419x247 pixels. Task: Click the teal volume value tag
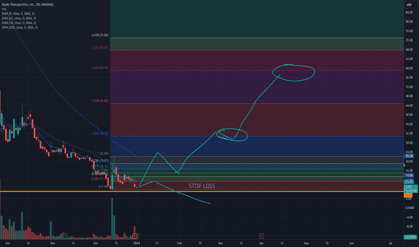pos(410,237)
